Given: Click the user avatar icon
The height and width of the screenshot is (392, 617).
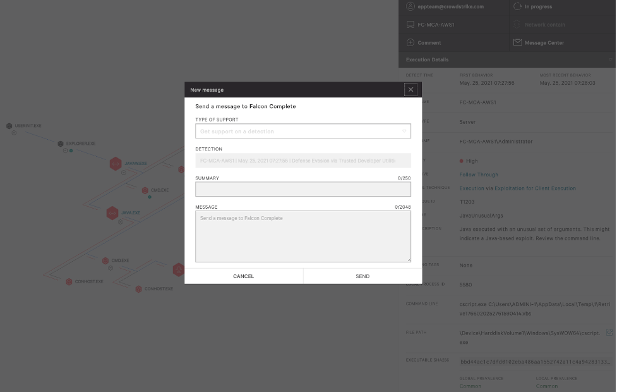Looking at the screenshot, I should (410, 6).
